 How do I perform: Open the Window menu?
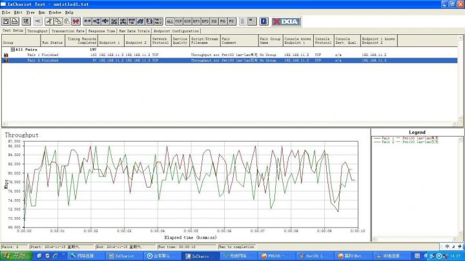55,12
